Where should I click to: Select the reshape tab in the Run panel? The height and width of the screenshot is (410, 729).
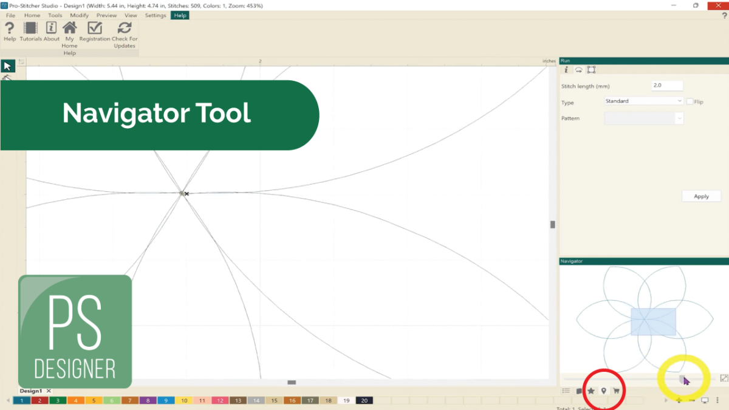click(592, 70)
